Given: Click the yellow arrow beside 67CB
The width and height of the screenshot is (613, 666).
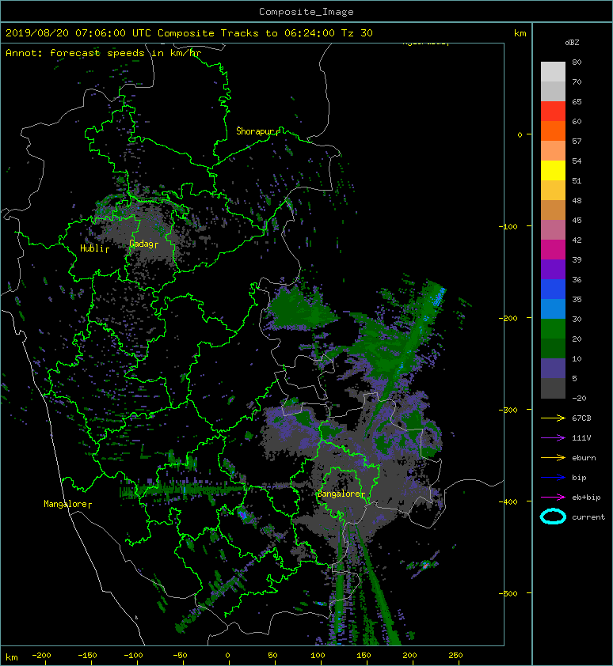Looking at the screenshot, I should pyautogui.click(x=553, y=418).
